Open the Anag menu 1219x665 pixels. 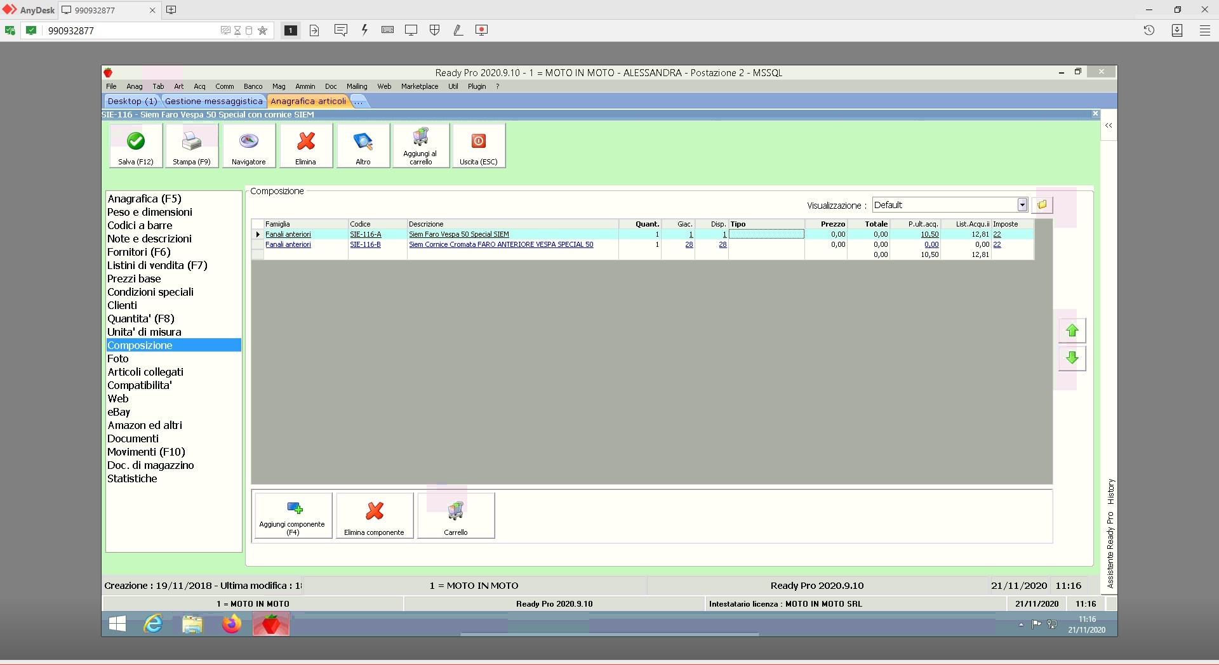click(x=135, y=86)
